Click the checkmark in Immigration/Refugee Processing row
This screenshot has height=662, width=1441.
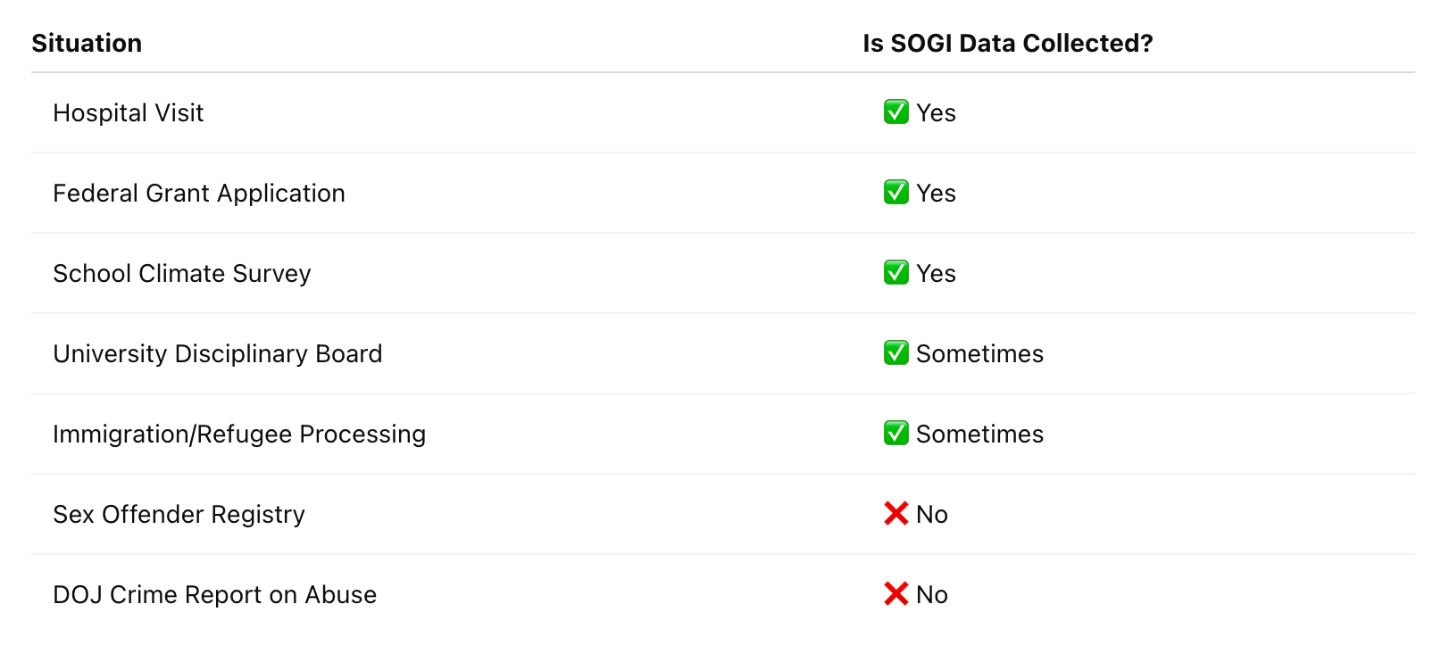(x=895, y=434)
